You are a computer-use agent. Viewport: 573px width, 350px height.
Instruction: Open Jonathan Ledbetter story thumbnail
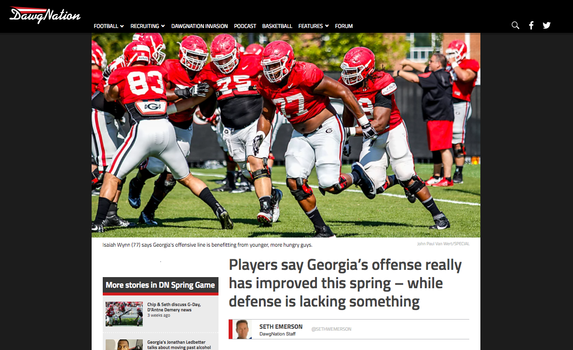coord(124,345)
